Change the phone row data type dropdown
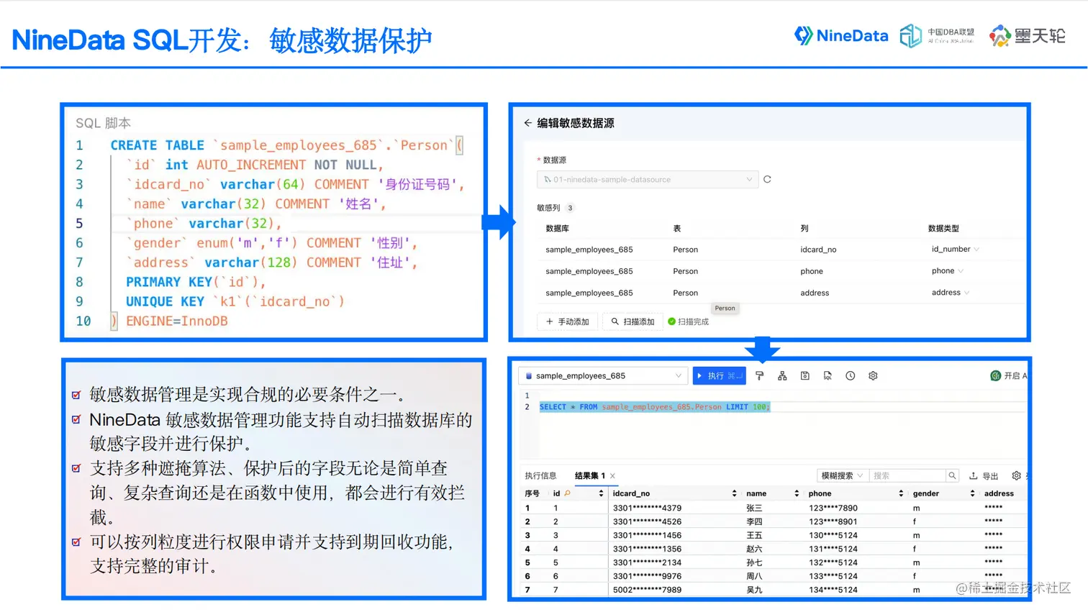This screenshot has width=1088, height=612. point(947,271)
